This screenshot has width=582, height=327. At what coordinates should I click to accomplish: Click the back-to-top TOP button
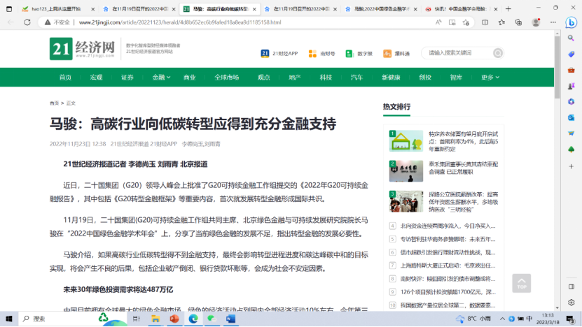tap(521, 283)
